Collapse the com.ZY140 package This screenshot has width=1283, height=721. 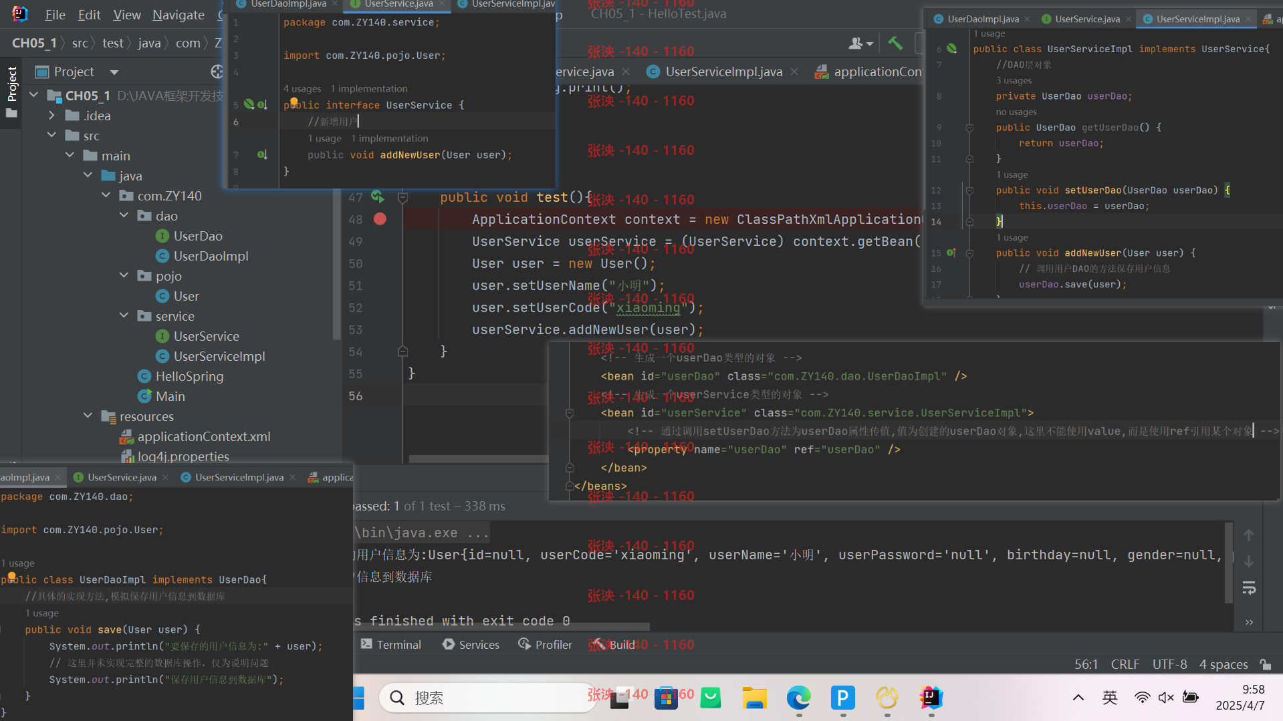click(x=106, y=196)
